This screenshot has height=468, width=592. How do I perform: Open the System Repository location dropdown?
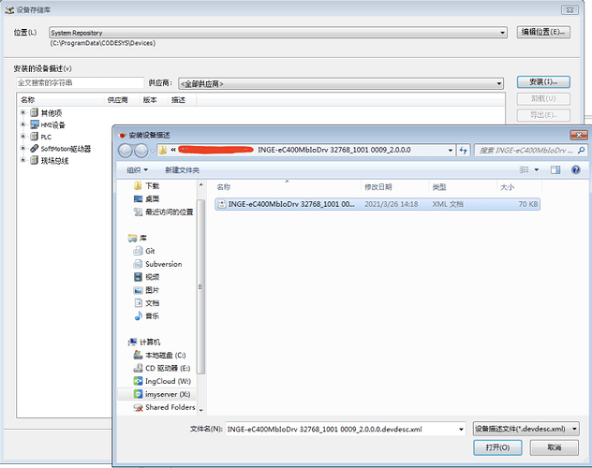pos(502,33)
